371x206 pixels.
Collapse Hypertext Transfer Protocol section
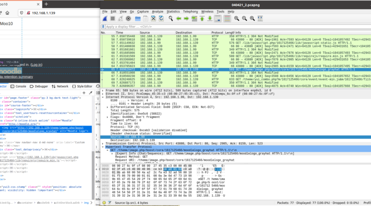pyautogui.click(x=102, y=147)
